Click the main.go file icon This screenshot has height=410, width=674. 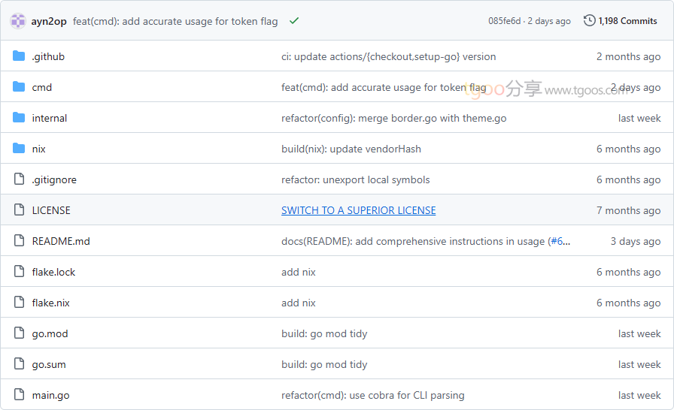[19, 395]
